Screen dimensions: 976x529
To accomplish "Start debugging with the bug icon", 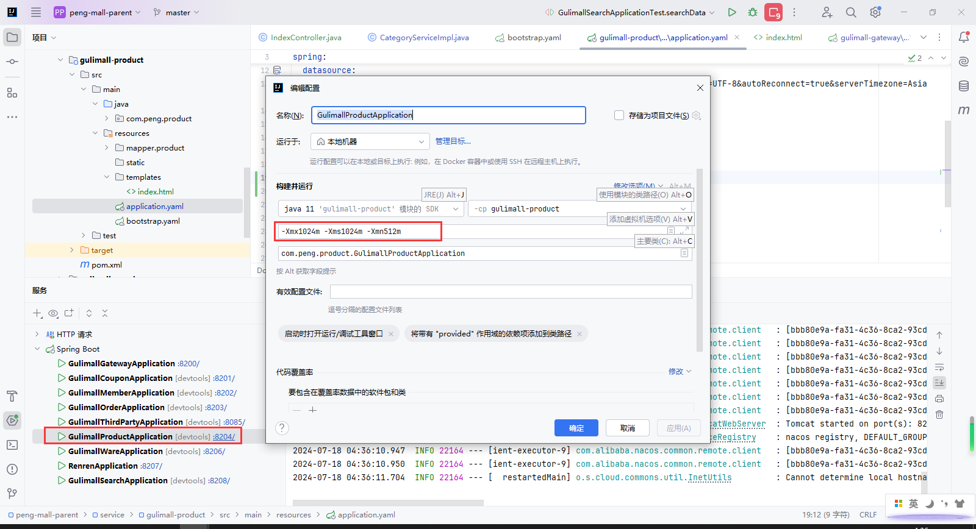I will [753, 12].
